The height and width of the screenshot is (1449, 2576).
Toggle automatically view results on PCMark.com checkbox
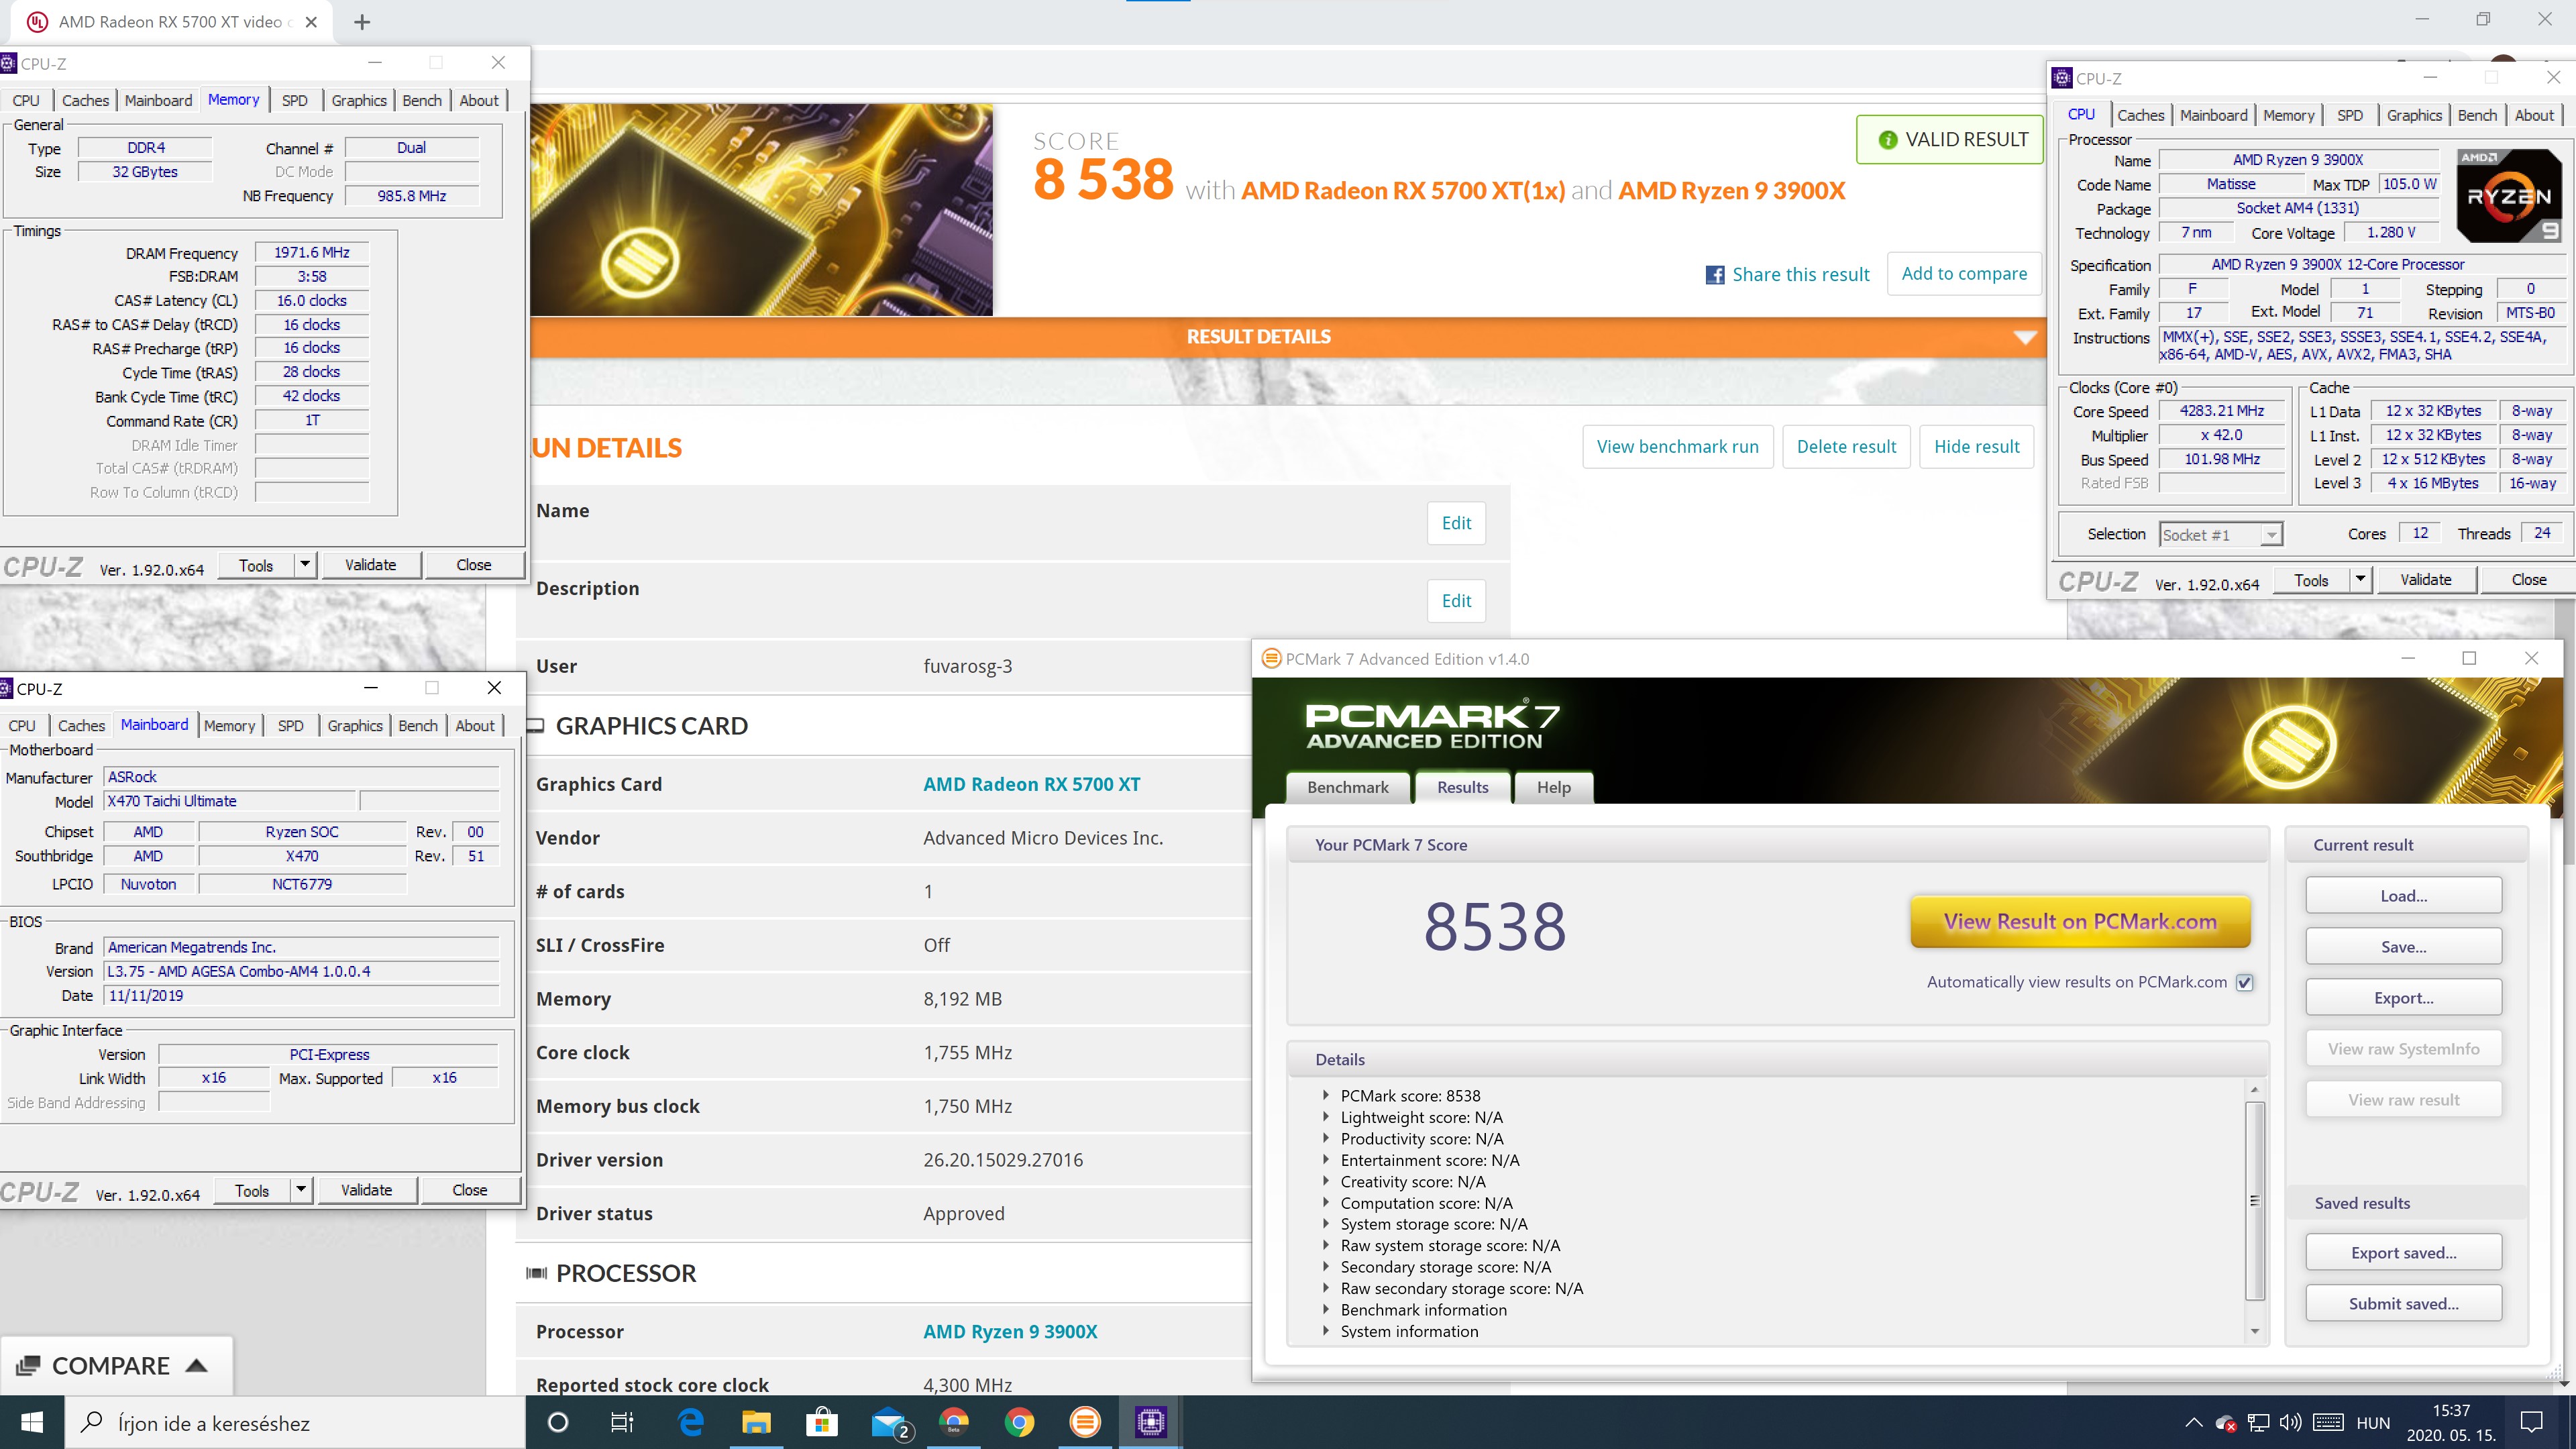2245,982
